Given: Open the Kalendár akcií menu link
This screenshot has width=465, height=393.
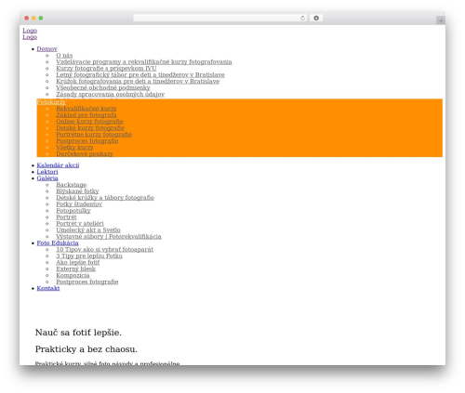Looking at the screenshot, I should [58, 165].
